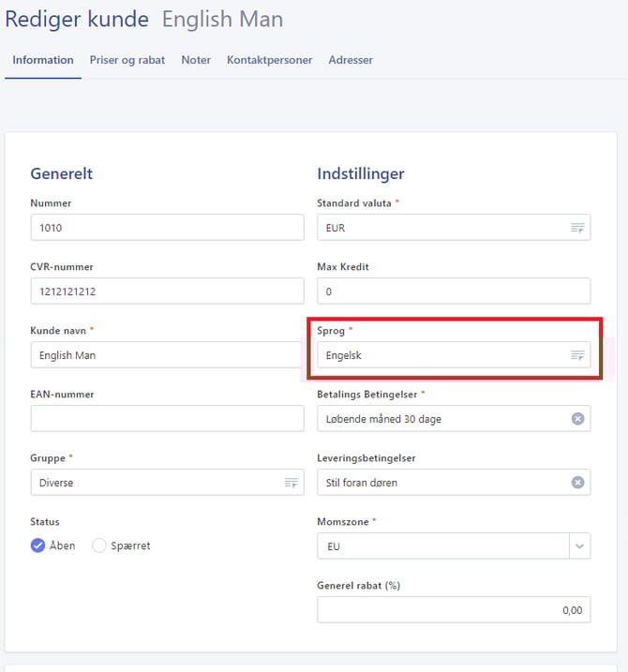Open the Noter tab
Viewport: 628px width, 672px height.
(x=196, y=60)
